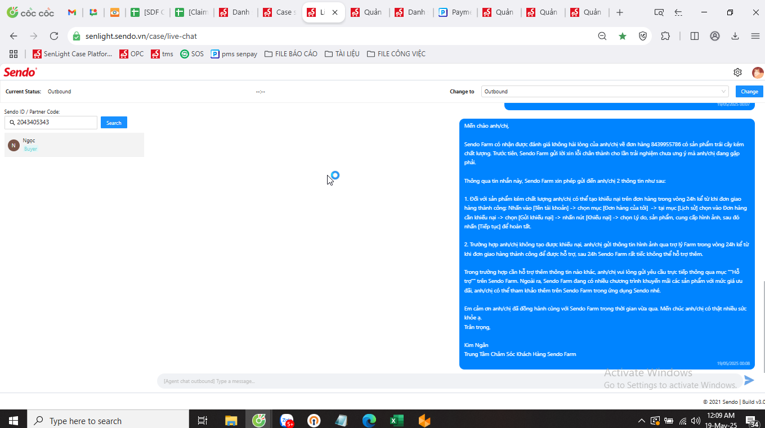Open the OPC bookmark
The height and width of the screenshot is (428, 765).
click(132, 54)
